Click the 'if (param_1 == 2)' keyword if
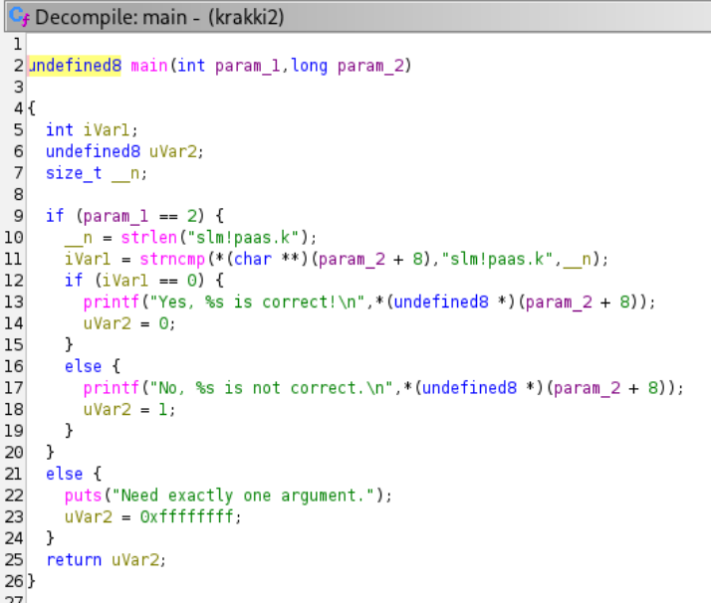 (x=53, y=216)
